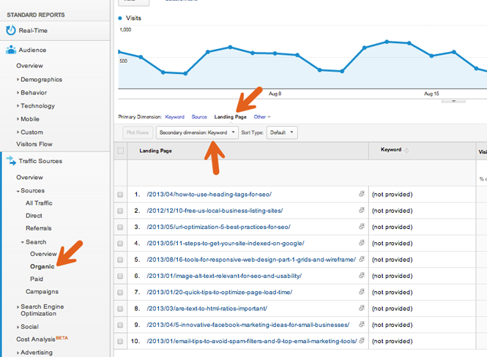Image resolution: width=487 pixels, height=357 pixels.
Task: Open the Secondary dimension: Keyword dropdown
Action: (x=197, y=132)
